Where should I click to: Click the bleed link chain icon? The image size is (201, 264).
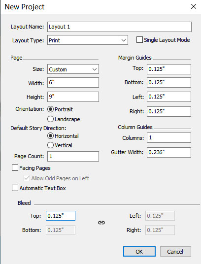101,223
